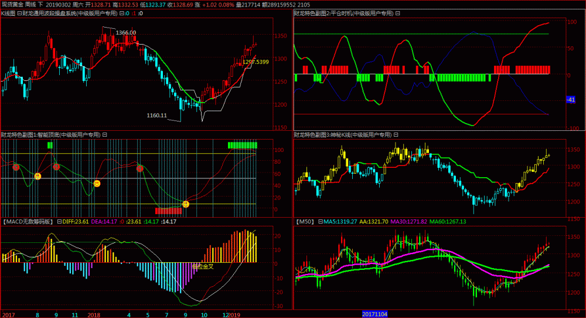The width and height of the screenshot is (586, 318).
Task: Click the 2018 year label on time axis
Action: click(94, 315)
